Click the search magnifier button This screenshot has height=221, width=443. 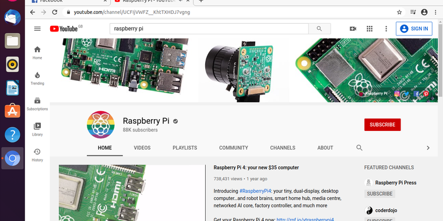click(319, 28)
